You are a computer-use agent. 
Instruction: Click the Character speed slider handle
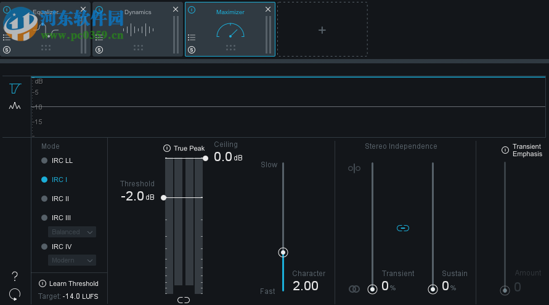click(283, 252)
